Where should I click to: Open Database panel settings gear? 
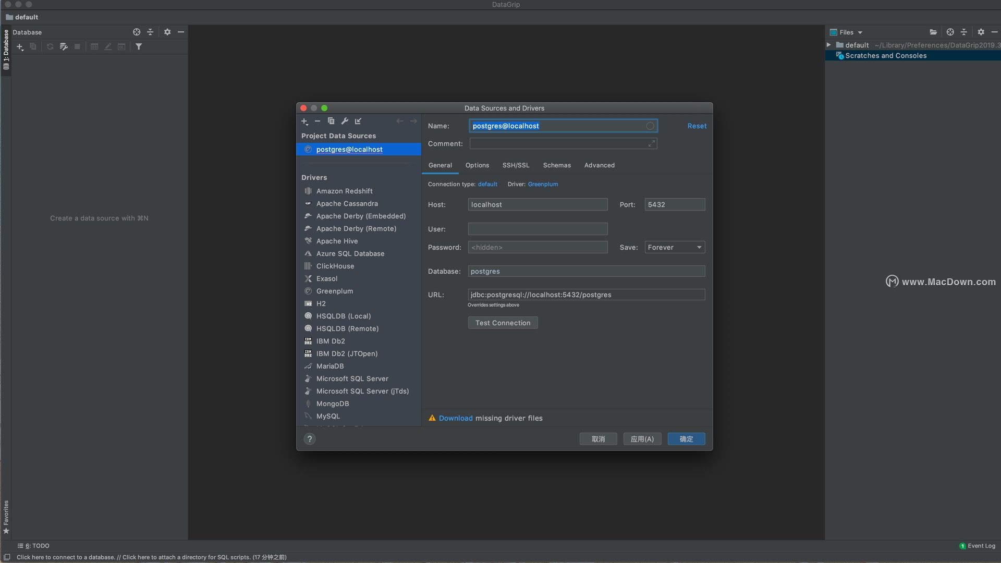pos(167,32)
